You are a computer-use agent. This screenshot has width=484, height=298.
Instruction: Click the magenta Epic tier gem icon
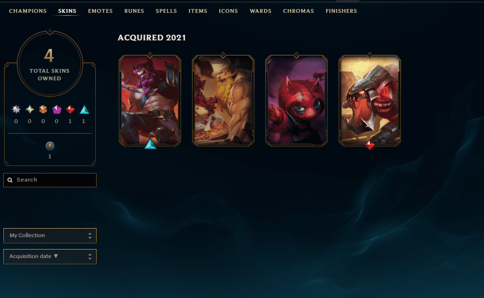tap(57, 109)
